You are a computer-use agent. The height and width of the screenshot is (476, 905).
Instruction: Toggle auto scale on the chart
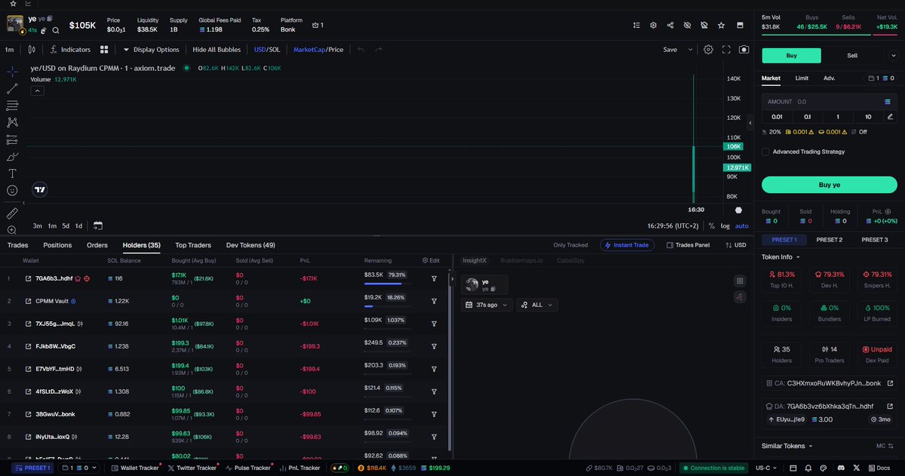click(742, 226)
